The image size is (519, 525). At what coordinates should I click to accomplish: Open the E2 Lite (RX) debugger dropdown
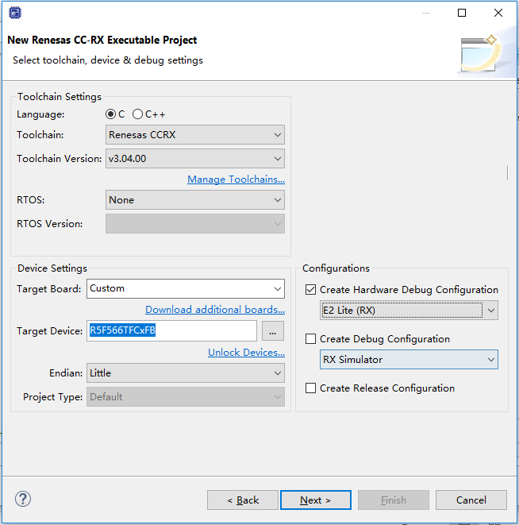(x=409, y=311)
